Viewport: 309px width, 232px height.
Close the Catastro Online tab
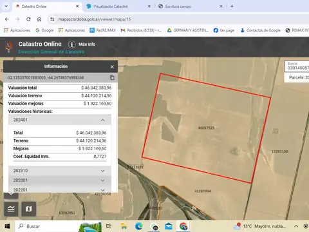[77, 6]
